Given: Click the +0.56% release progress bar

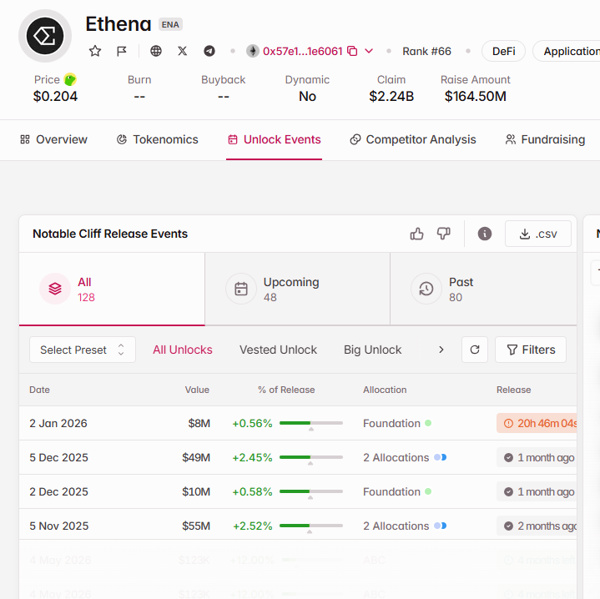Looking at the screenshot, I should 311,423.
